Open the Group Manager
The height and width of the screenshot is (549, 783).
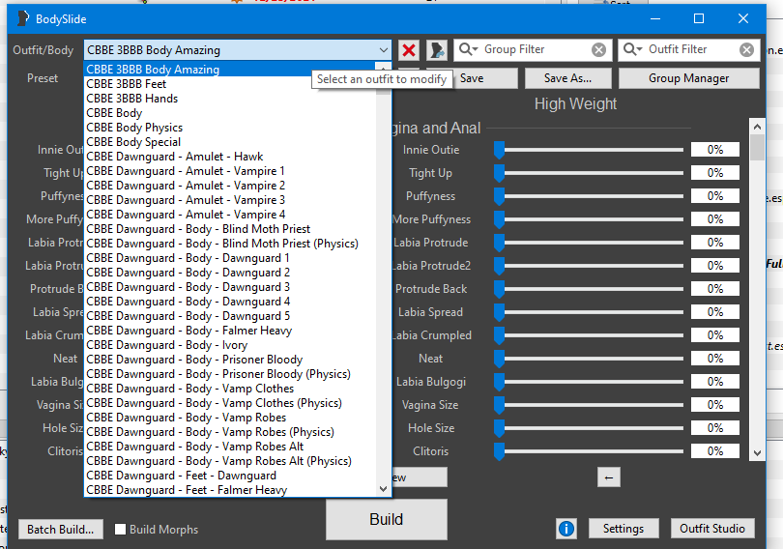coord(688,78)
